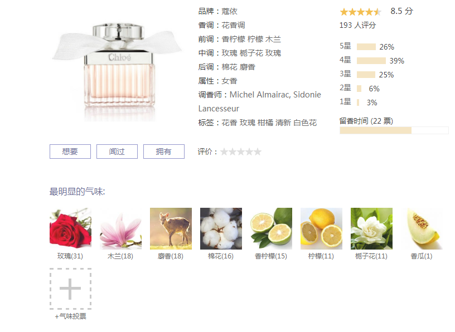Image resolution: width=455 pixels, height=332 pixels.
Task: Click the 柠檬 lemon scent image
Action: click(x=322, y=228)
